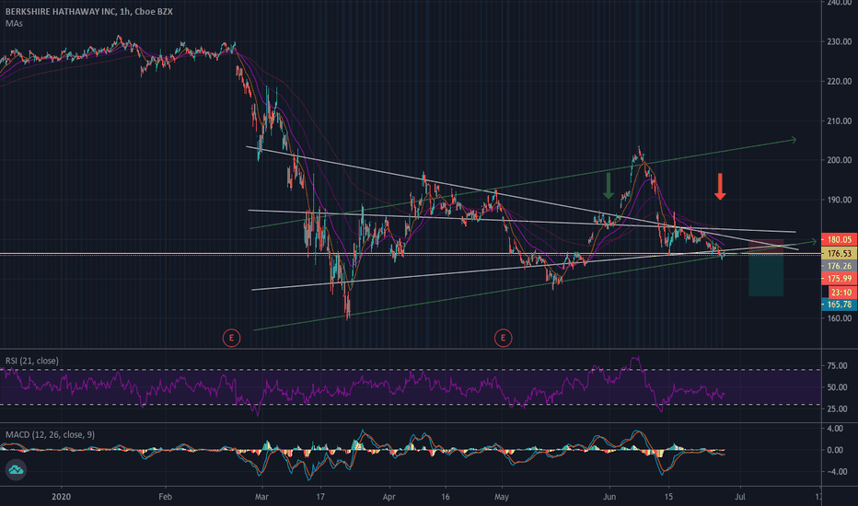Click the 230.00 price axis value

(840, 41)
